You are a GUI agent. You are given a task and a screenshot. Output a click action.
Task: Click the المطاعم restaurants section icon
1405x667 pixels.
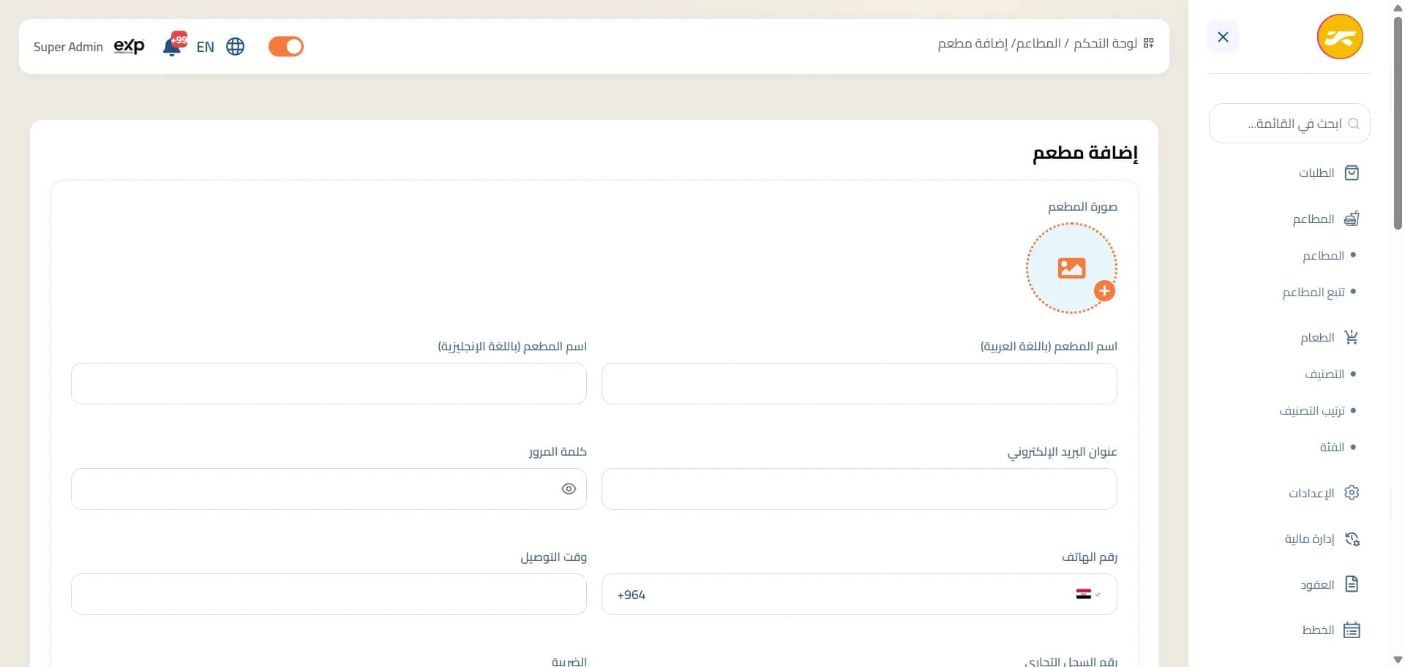coord(1352,219)
